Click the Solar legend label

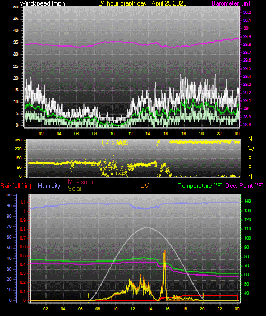tap(75, 189)
